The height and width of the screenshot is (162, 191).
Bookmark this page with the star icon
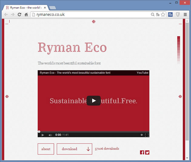163,15
